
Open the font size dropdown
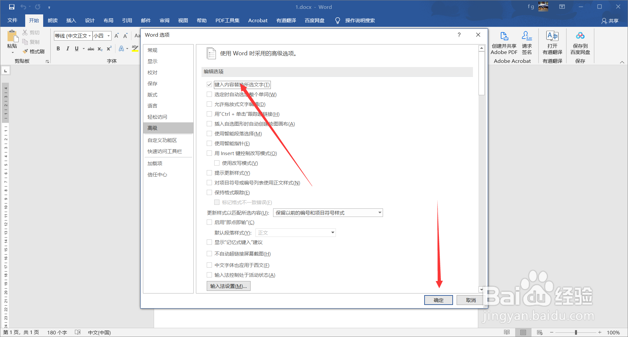pyautogui.click(x=108, y=36)
